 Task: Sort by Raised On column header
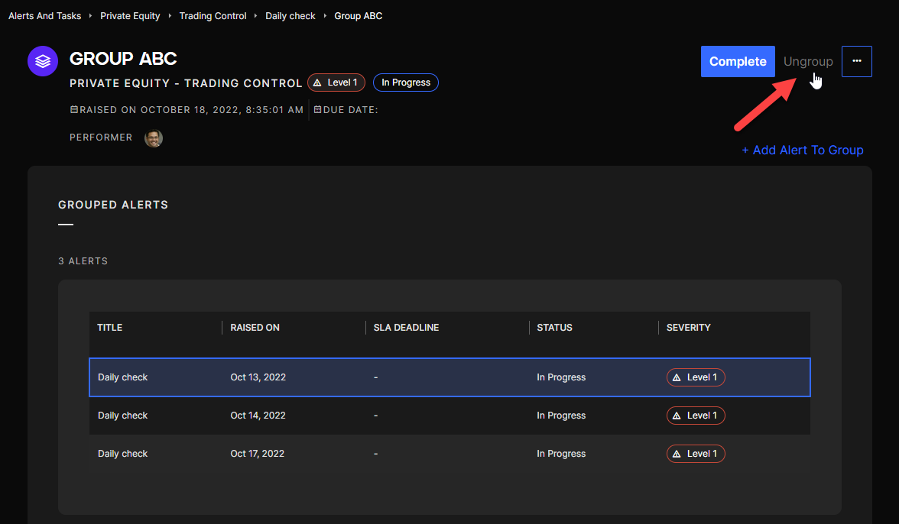pos(255,328)
